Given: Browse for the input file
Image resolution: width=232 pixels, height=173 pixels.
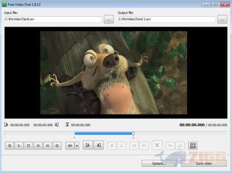Looking at the screenshot, I should point(109,19).
